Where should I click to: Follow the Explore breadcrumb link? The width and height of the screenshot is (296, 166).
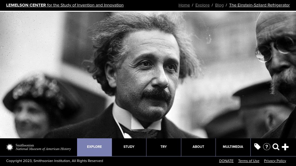pos(202,5)
